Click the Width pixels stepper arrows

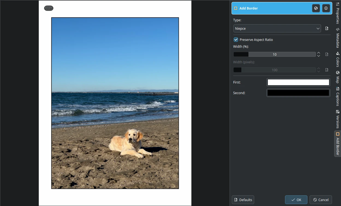(318, 70)
